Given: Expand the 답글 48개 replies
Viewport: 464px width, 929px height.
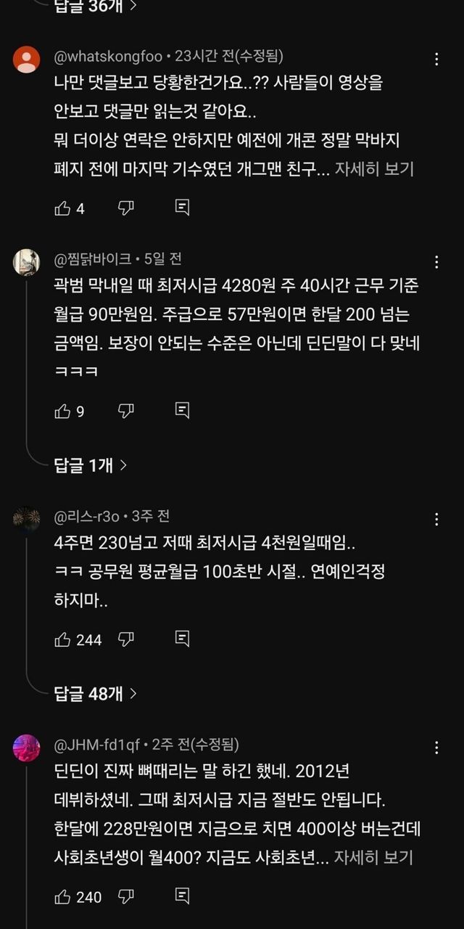Looking at the screenshot, I should 96,694.
